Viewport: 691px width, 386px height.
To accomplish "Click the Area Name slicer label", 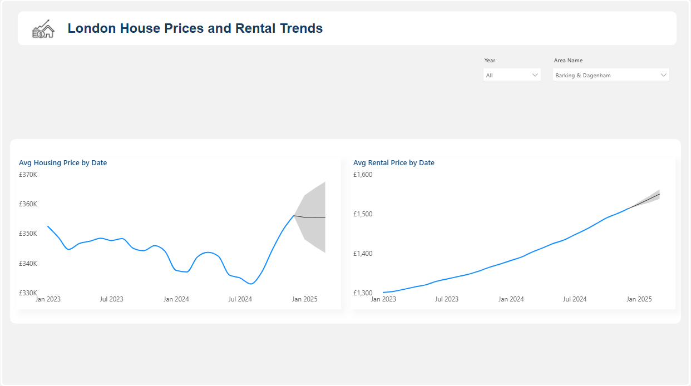I will [x=568, y=61].
